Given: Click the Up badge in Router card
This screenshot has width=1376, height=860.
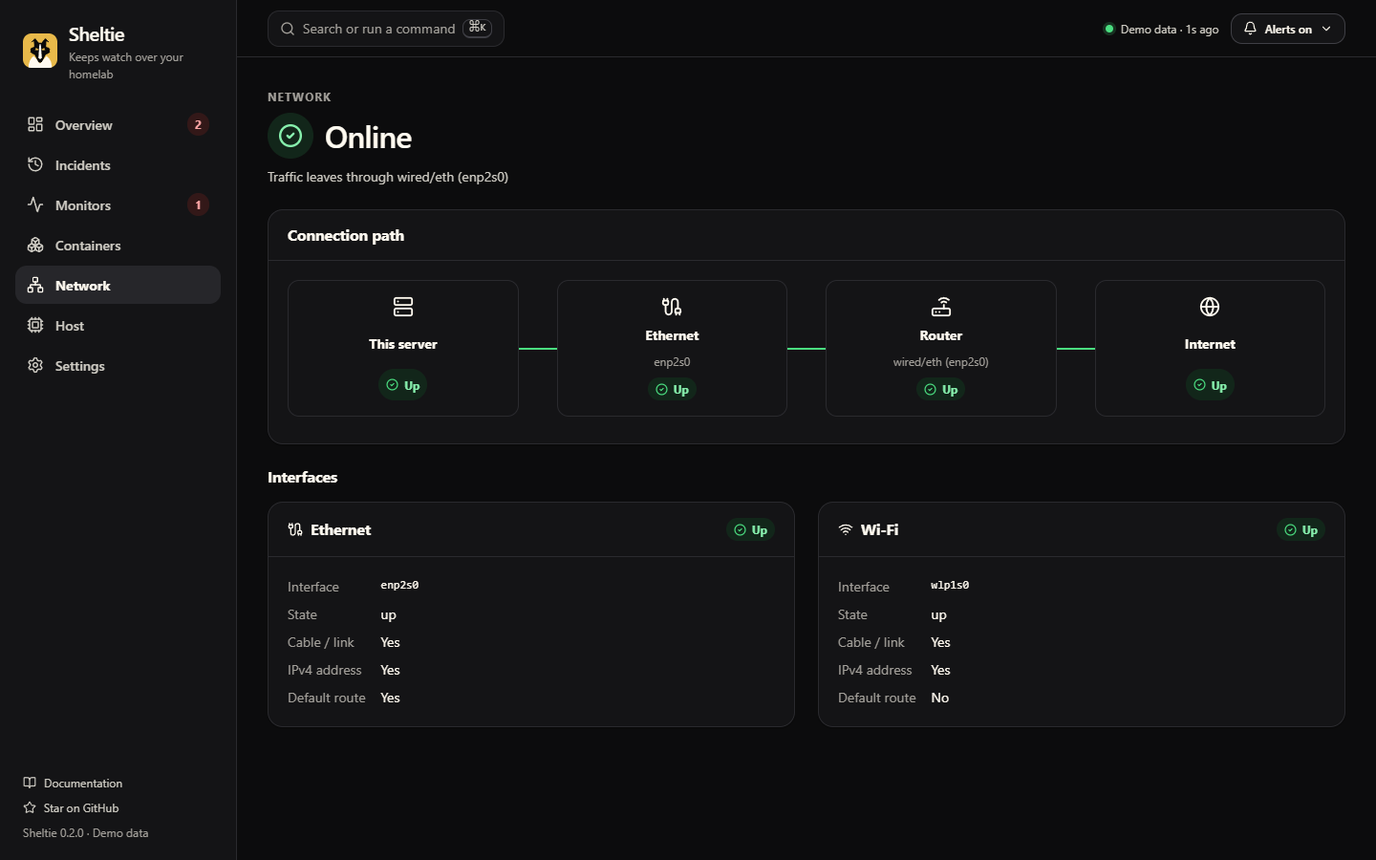Looking at the screenshot, I should tap(941, 389).
